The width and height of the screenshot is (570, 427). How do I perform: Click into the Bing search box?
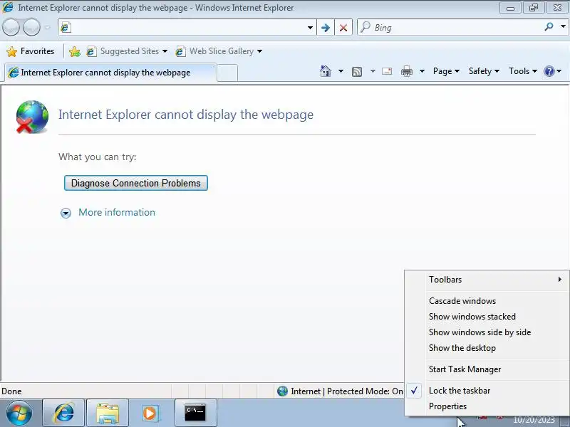click(x=449, y=28)
